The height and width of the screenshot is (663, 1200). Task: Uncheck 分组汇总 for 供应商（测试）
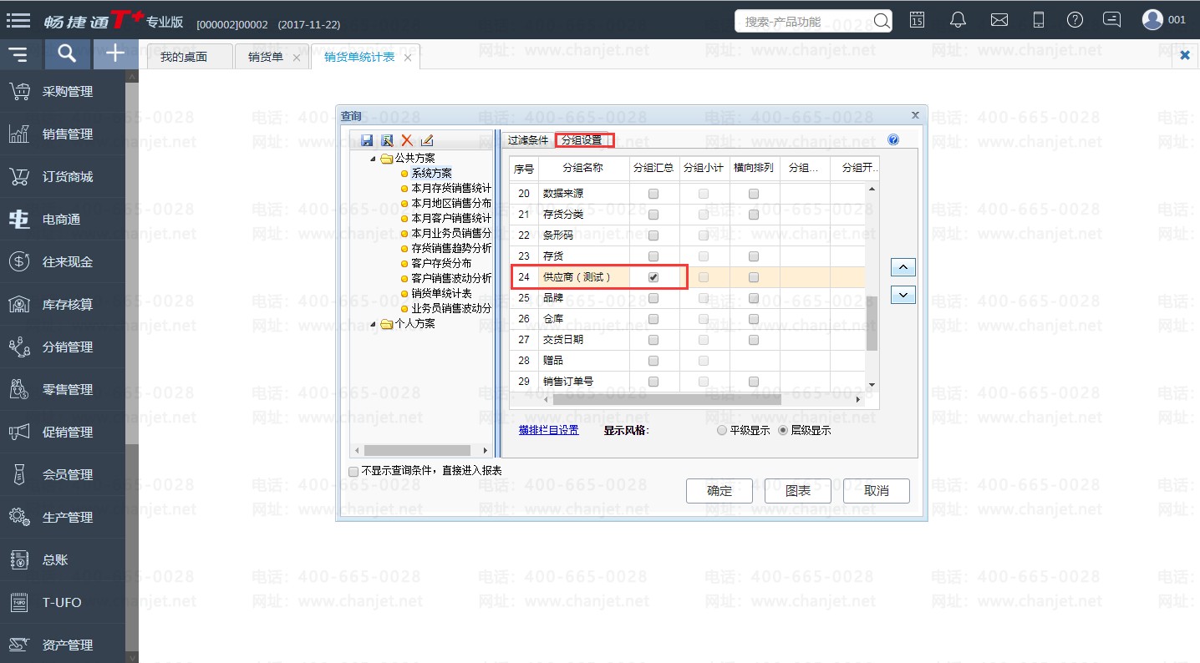(653, 277)
